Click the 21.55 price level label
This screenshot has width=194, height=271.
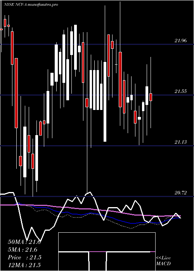coord(181,91)
